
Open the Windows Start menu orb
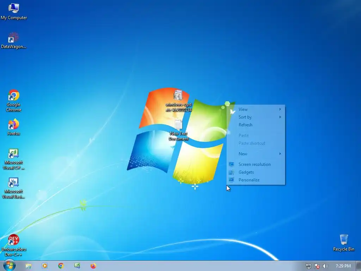pyautogui.click(x=9, y=265)
